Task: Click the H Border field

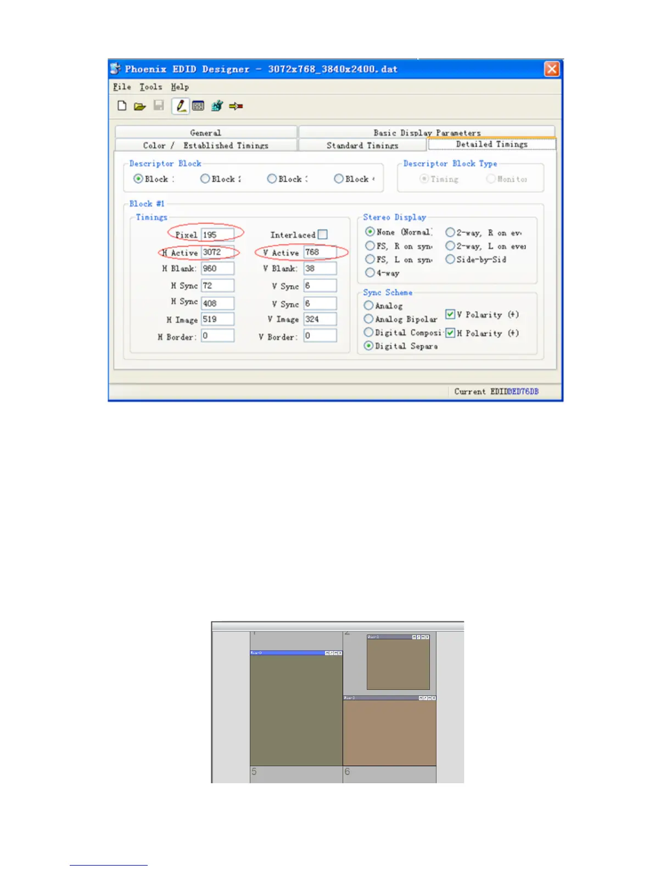Action: pos(217,336)
